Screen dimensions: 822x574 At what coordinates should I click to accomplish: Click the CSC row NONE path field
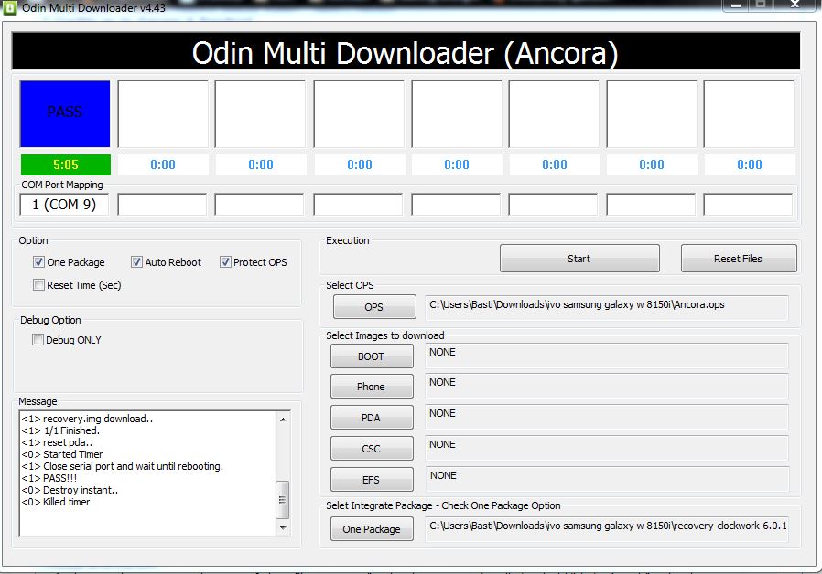pos(607,448)
